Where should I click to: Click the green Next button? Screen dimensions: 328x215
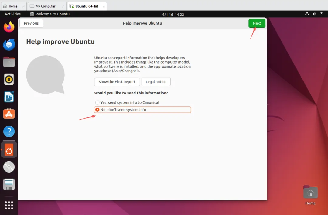point(257,23)
